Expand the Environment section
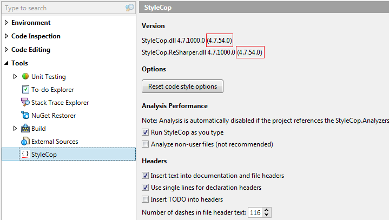Screen dimensions: 389x220 coord(6,23)
